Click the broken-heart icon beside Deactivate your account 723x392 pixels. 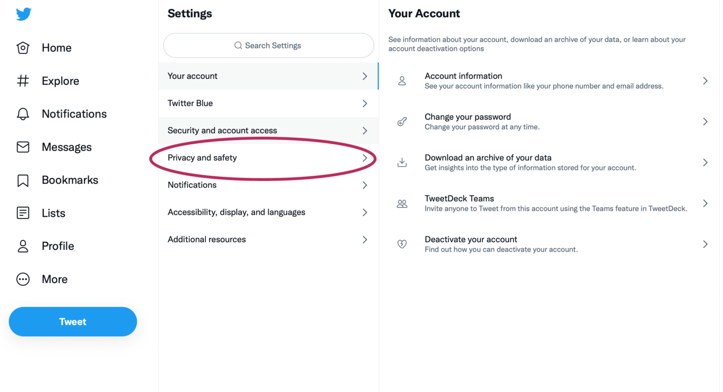point(402,244)
